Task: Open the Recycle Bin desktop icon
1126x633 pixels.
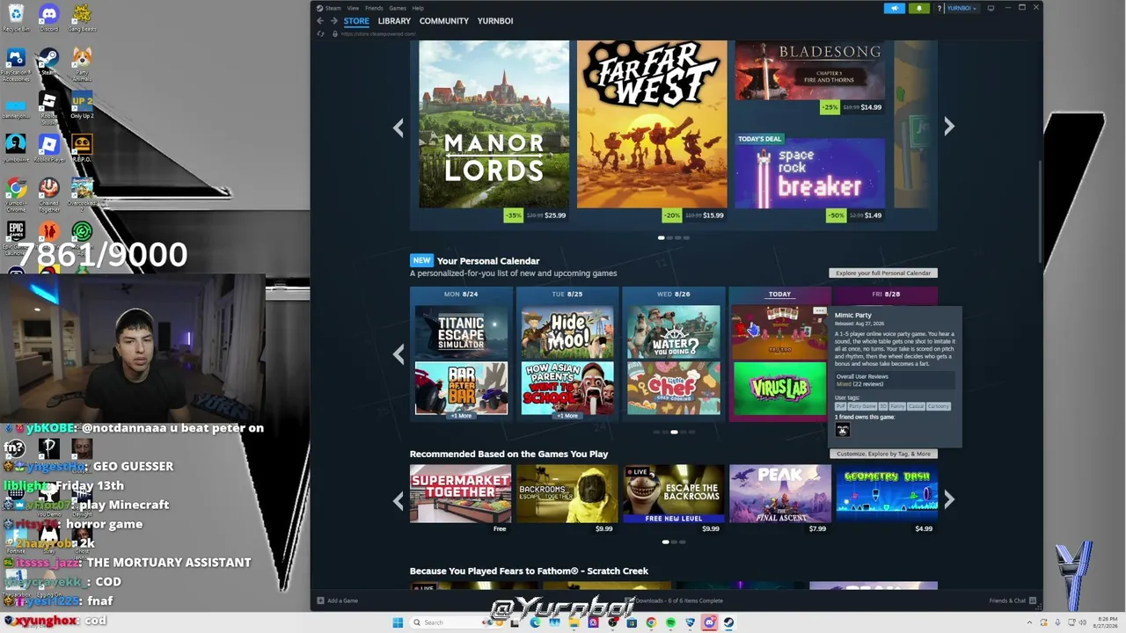Action: (15, 17)
